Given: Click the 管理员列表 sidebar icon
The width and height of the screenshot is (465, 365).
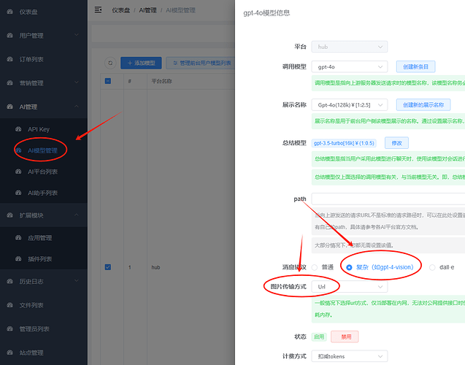Looking at the screenshot, I should click(9, 328).
